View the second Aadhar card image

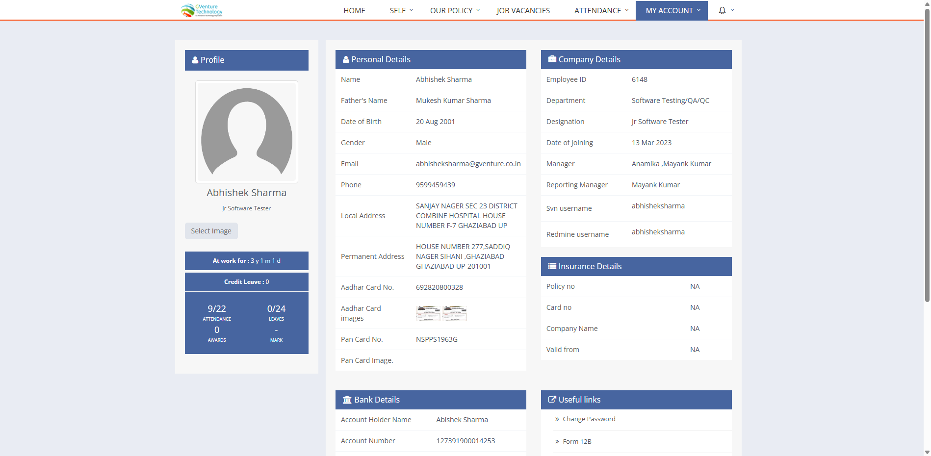click(454, 313)
